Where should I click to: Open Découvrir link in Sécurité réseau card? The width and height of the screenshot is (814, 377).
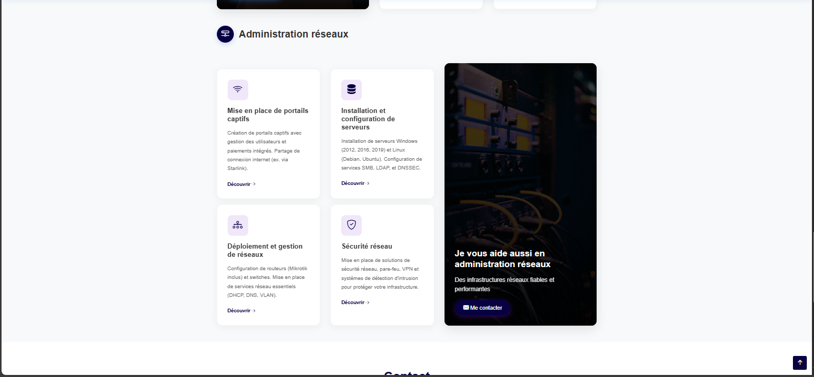click(x=353, y=303)
